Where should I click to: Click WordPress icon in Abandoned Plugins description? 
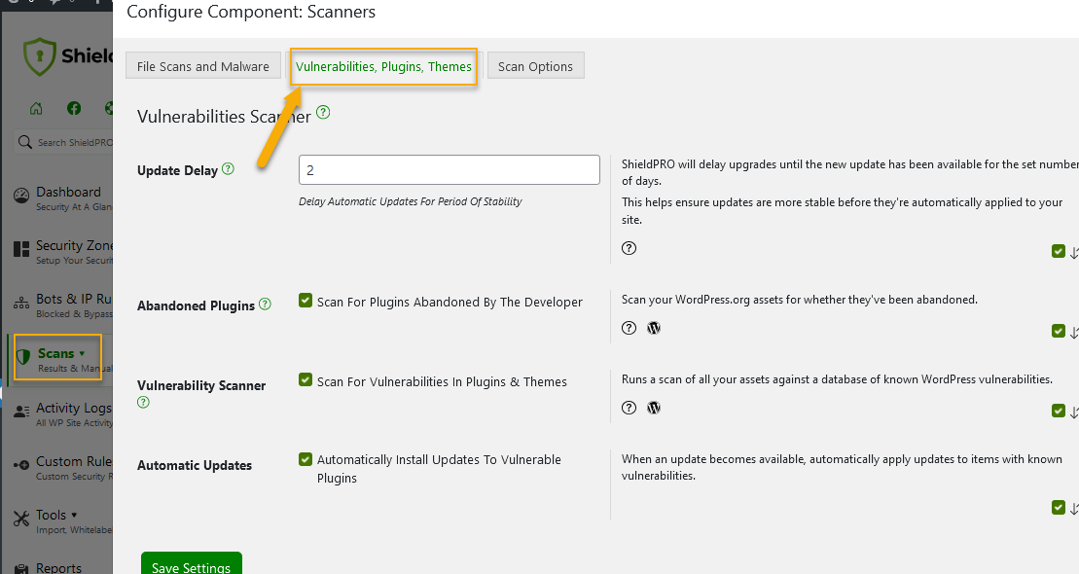tap(654, 328)
